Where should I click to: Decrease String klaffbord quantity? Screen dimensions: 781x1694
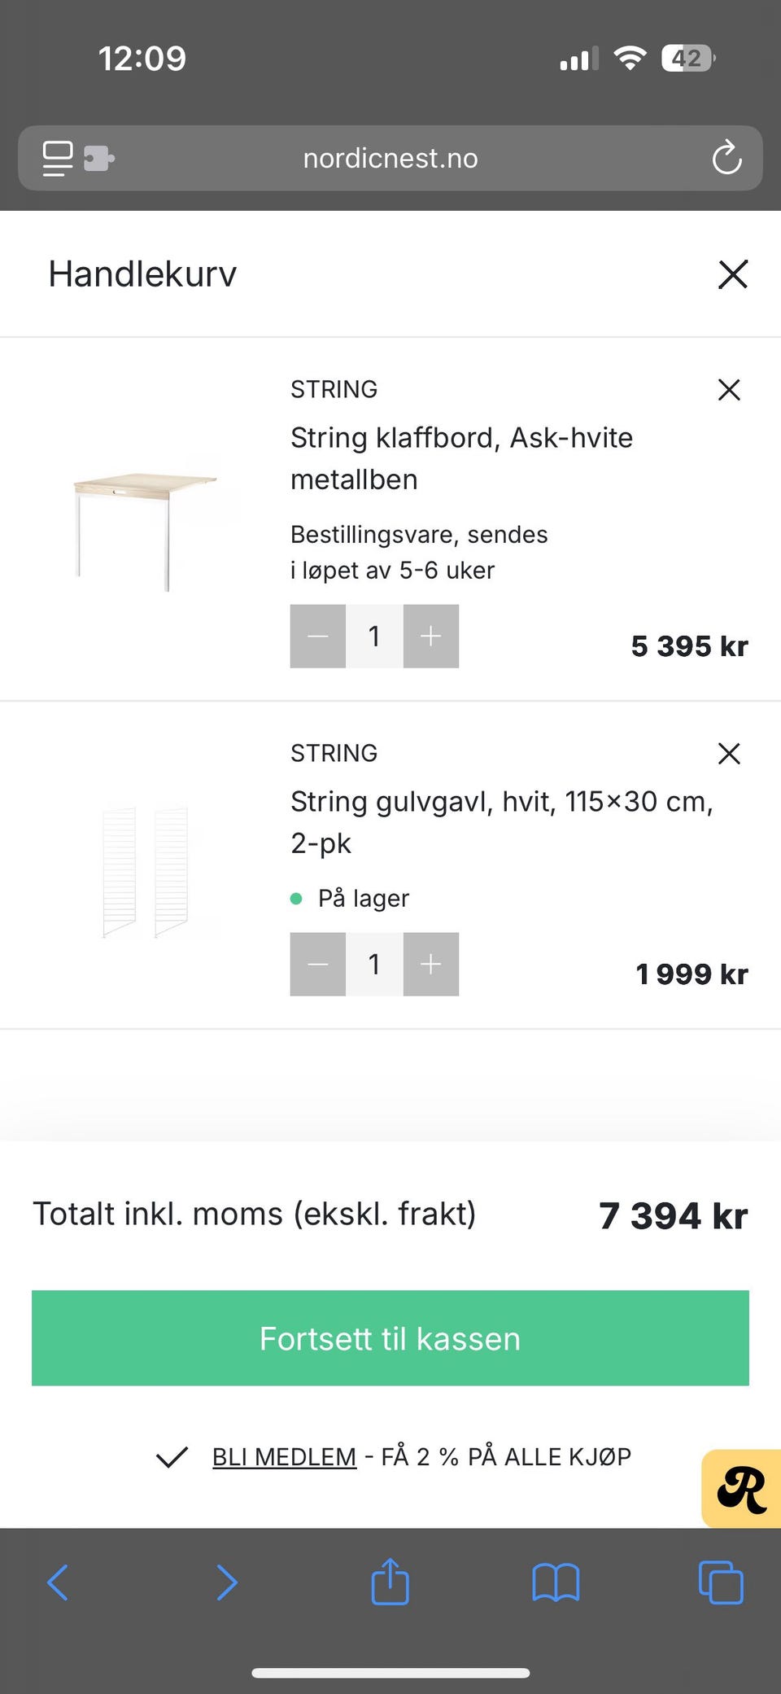tap(318, 637)
